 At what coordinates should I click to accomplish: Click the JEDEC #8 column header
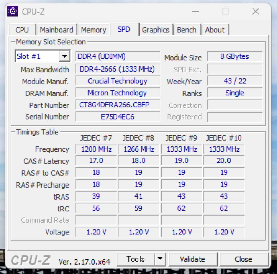click(138, 138)
